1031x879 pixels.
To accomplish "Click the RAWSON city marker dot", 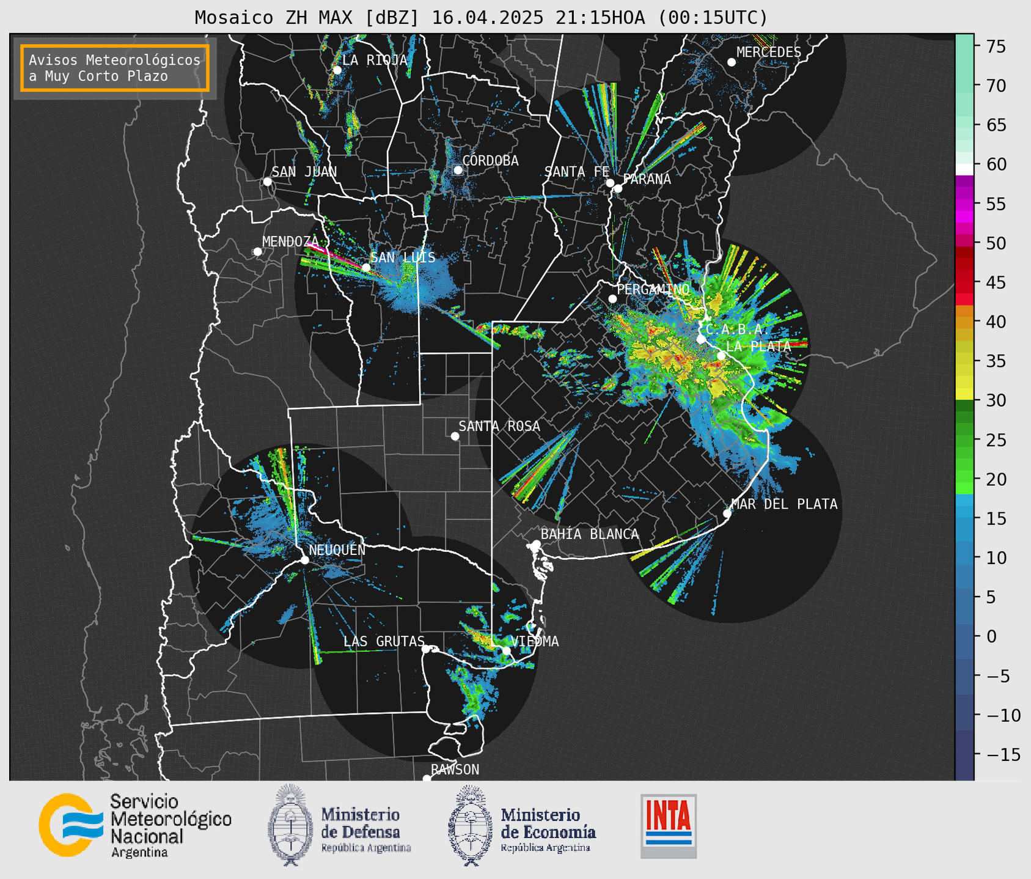I will tap(427, 779).
